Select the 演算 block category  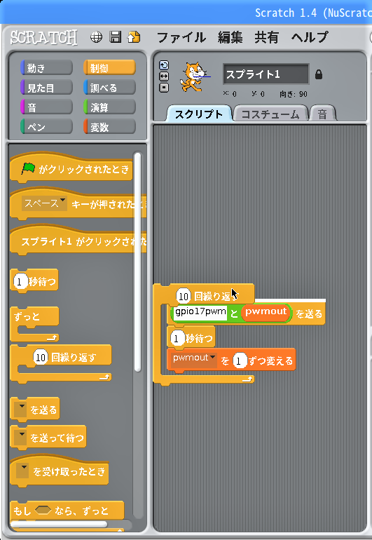click(109, 107)
